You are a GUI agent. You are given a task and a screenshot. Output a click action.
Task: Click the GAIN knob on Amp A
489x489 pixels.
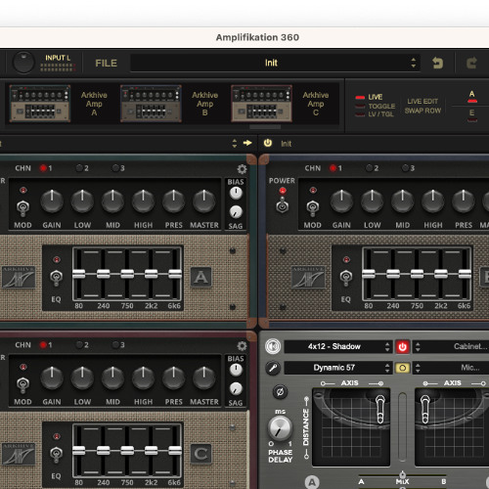click(52, 201)
